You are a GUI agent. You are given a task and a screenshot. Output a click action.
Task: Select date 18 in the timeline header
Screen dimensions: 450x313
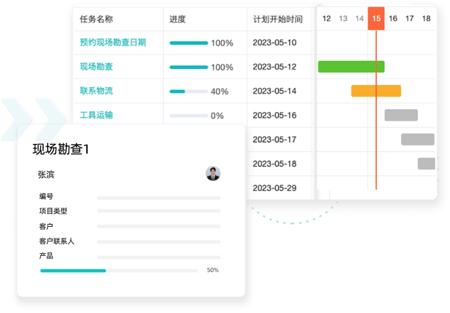point(426,18)
